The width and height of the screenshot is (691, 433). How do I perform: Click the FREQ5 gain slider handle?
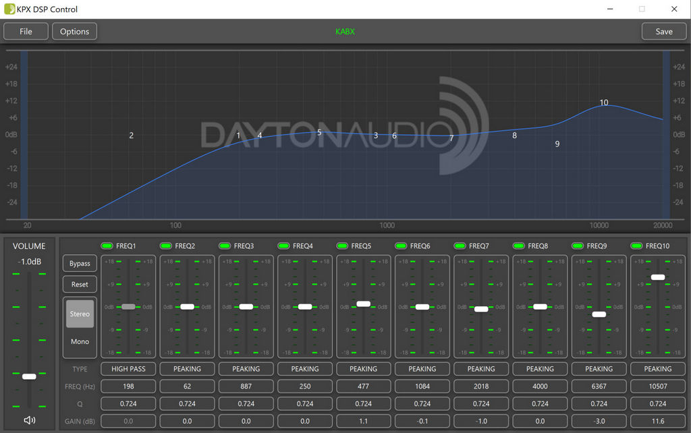tap(364, 304)
